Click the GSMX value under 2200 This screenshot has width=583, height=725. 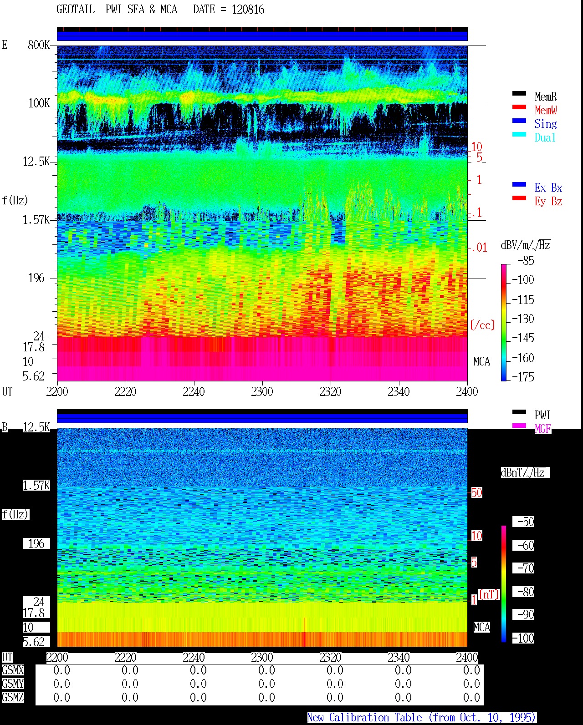point(61,670)
